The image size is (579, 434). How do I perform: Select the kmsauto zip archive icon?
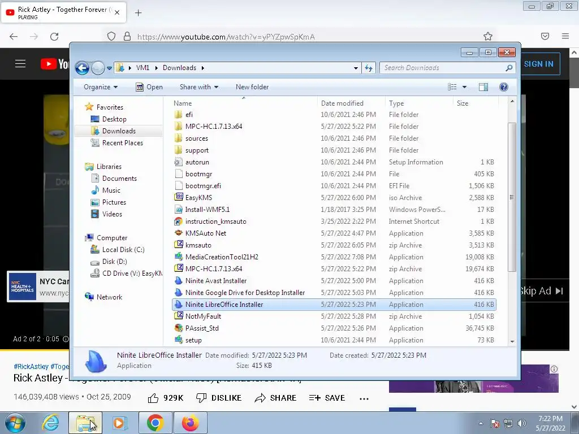tap(179, 245)
